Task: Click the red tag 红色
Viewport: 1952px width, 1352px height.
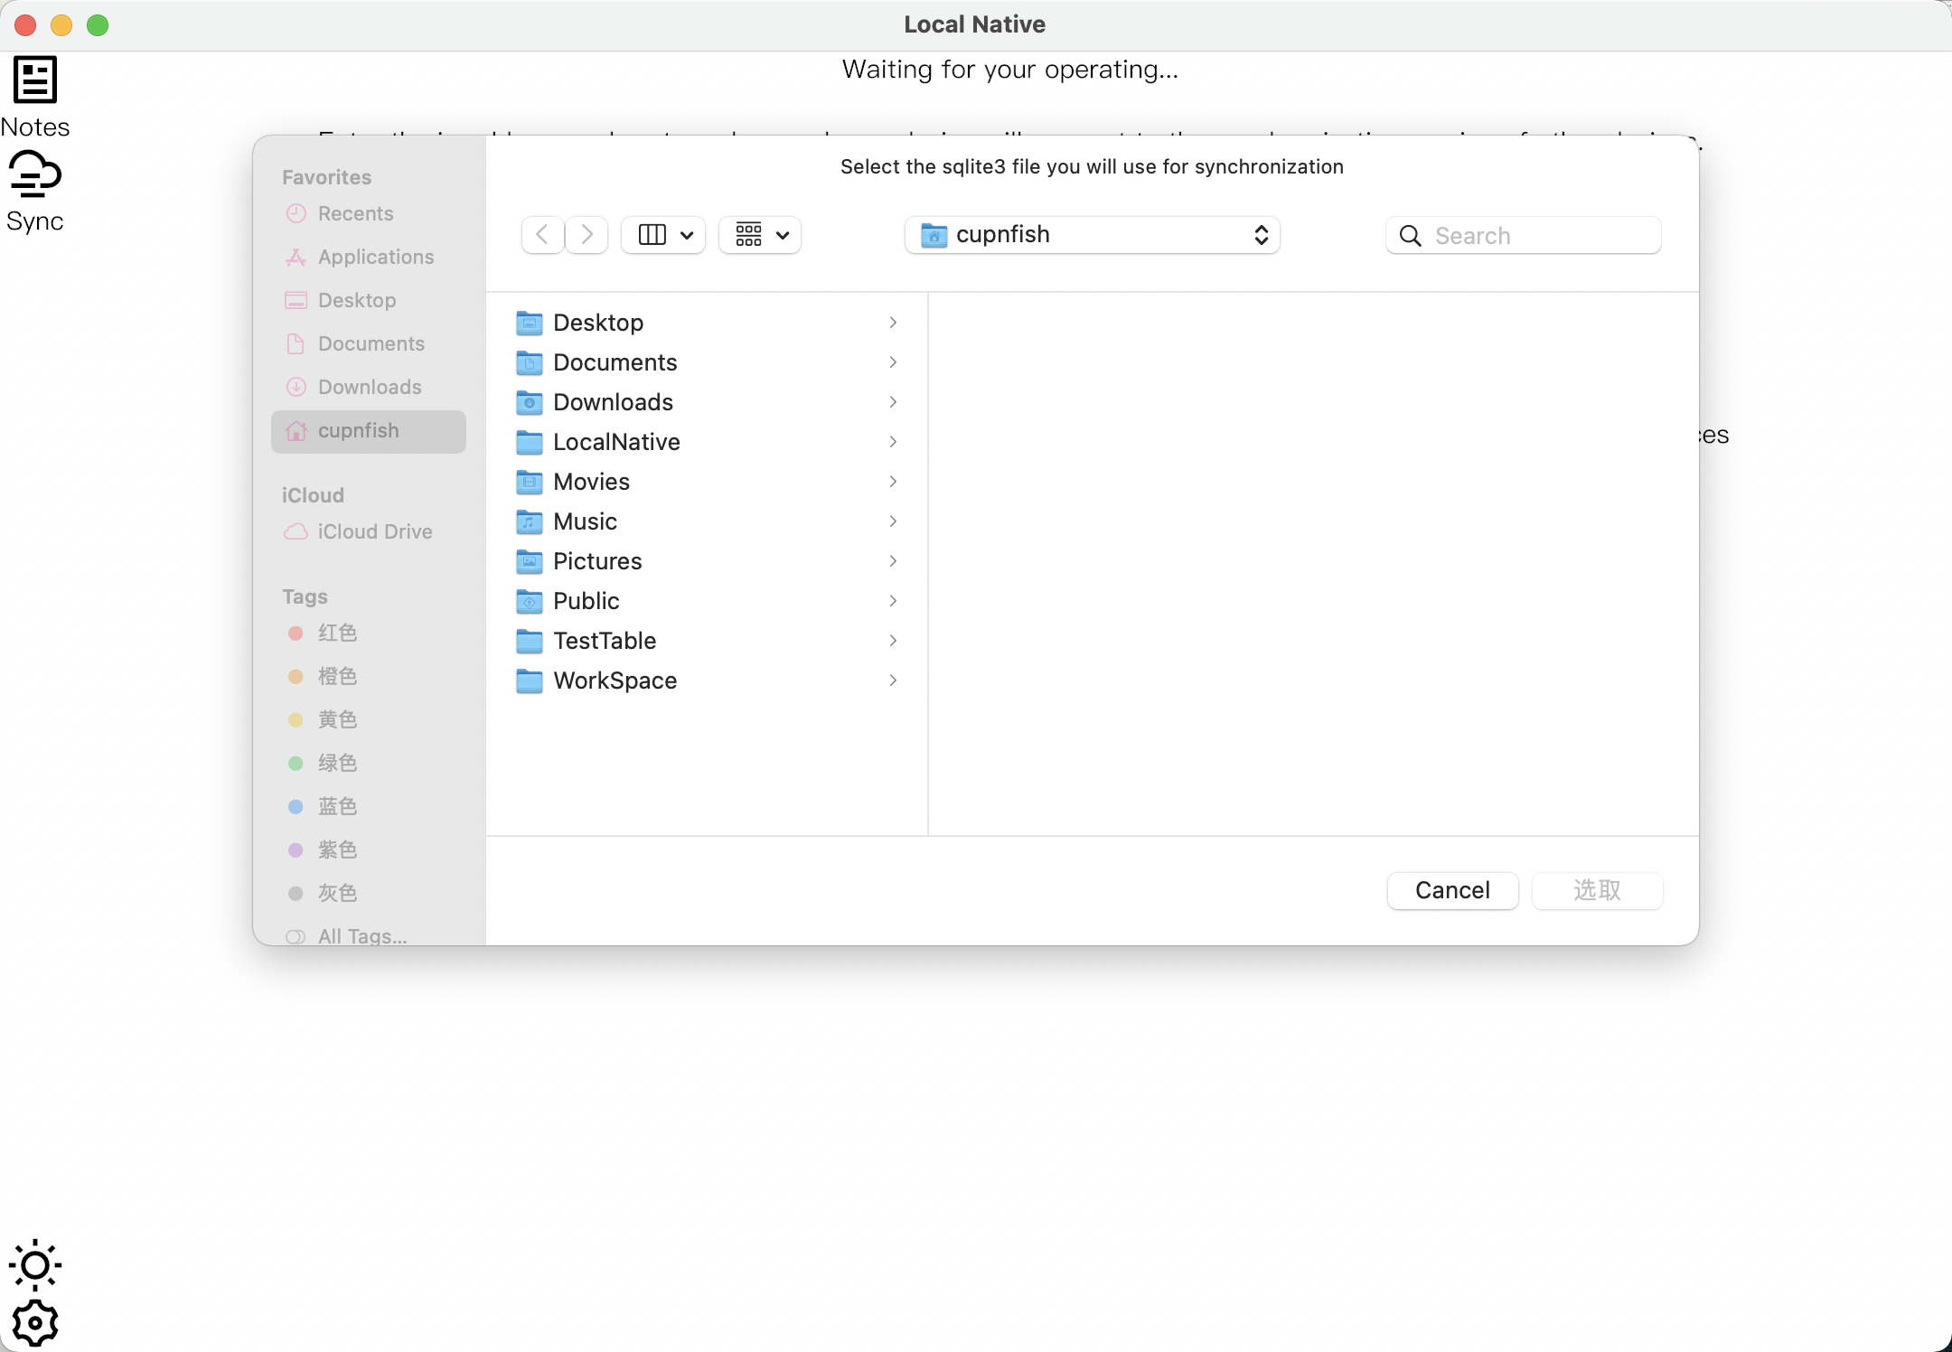Action: point(336,634)
